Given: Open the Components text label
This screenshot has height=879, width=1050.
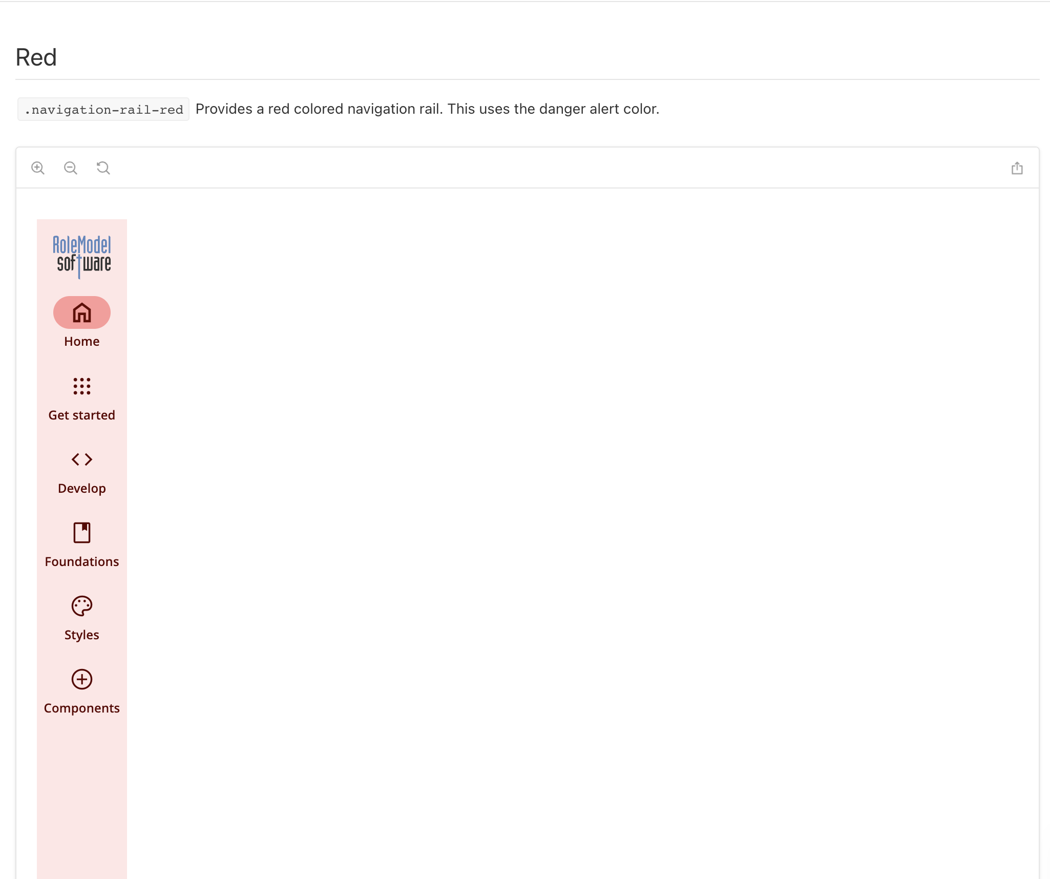Looking at the screenshot, I should 82,708.
